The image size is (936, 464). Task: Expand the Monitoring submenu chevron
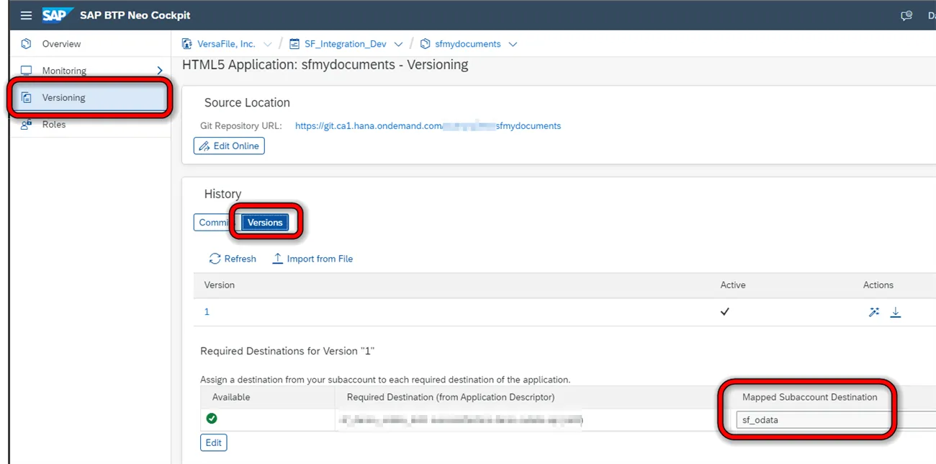click(x=160, y=71)
